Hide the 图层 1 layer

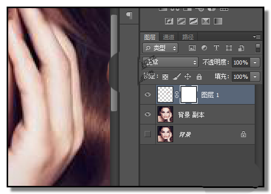(x=148, y=94)
